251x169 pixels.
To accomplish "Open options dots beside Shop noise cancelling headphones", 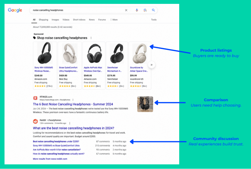I will coord(91,38).
